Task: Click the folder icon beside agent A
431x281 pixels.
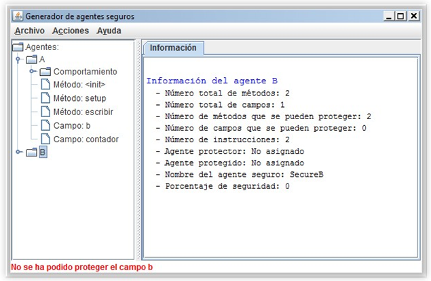Action: pos(31,60)
